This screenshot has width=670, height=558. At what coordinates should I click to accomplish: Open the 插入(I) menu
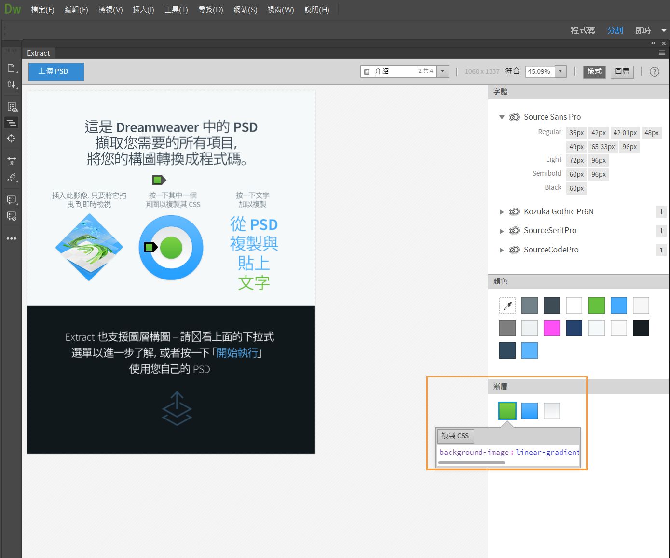(143, 10)
